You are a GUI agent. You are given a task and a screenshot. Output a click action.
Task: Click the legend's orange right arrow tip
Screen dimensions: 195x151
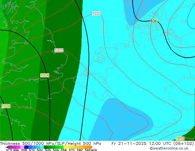tap(92, 147)
